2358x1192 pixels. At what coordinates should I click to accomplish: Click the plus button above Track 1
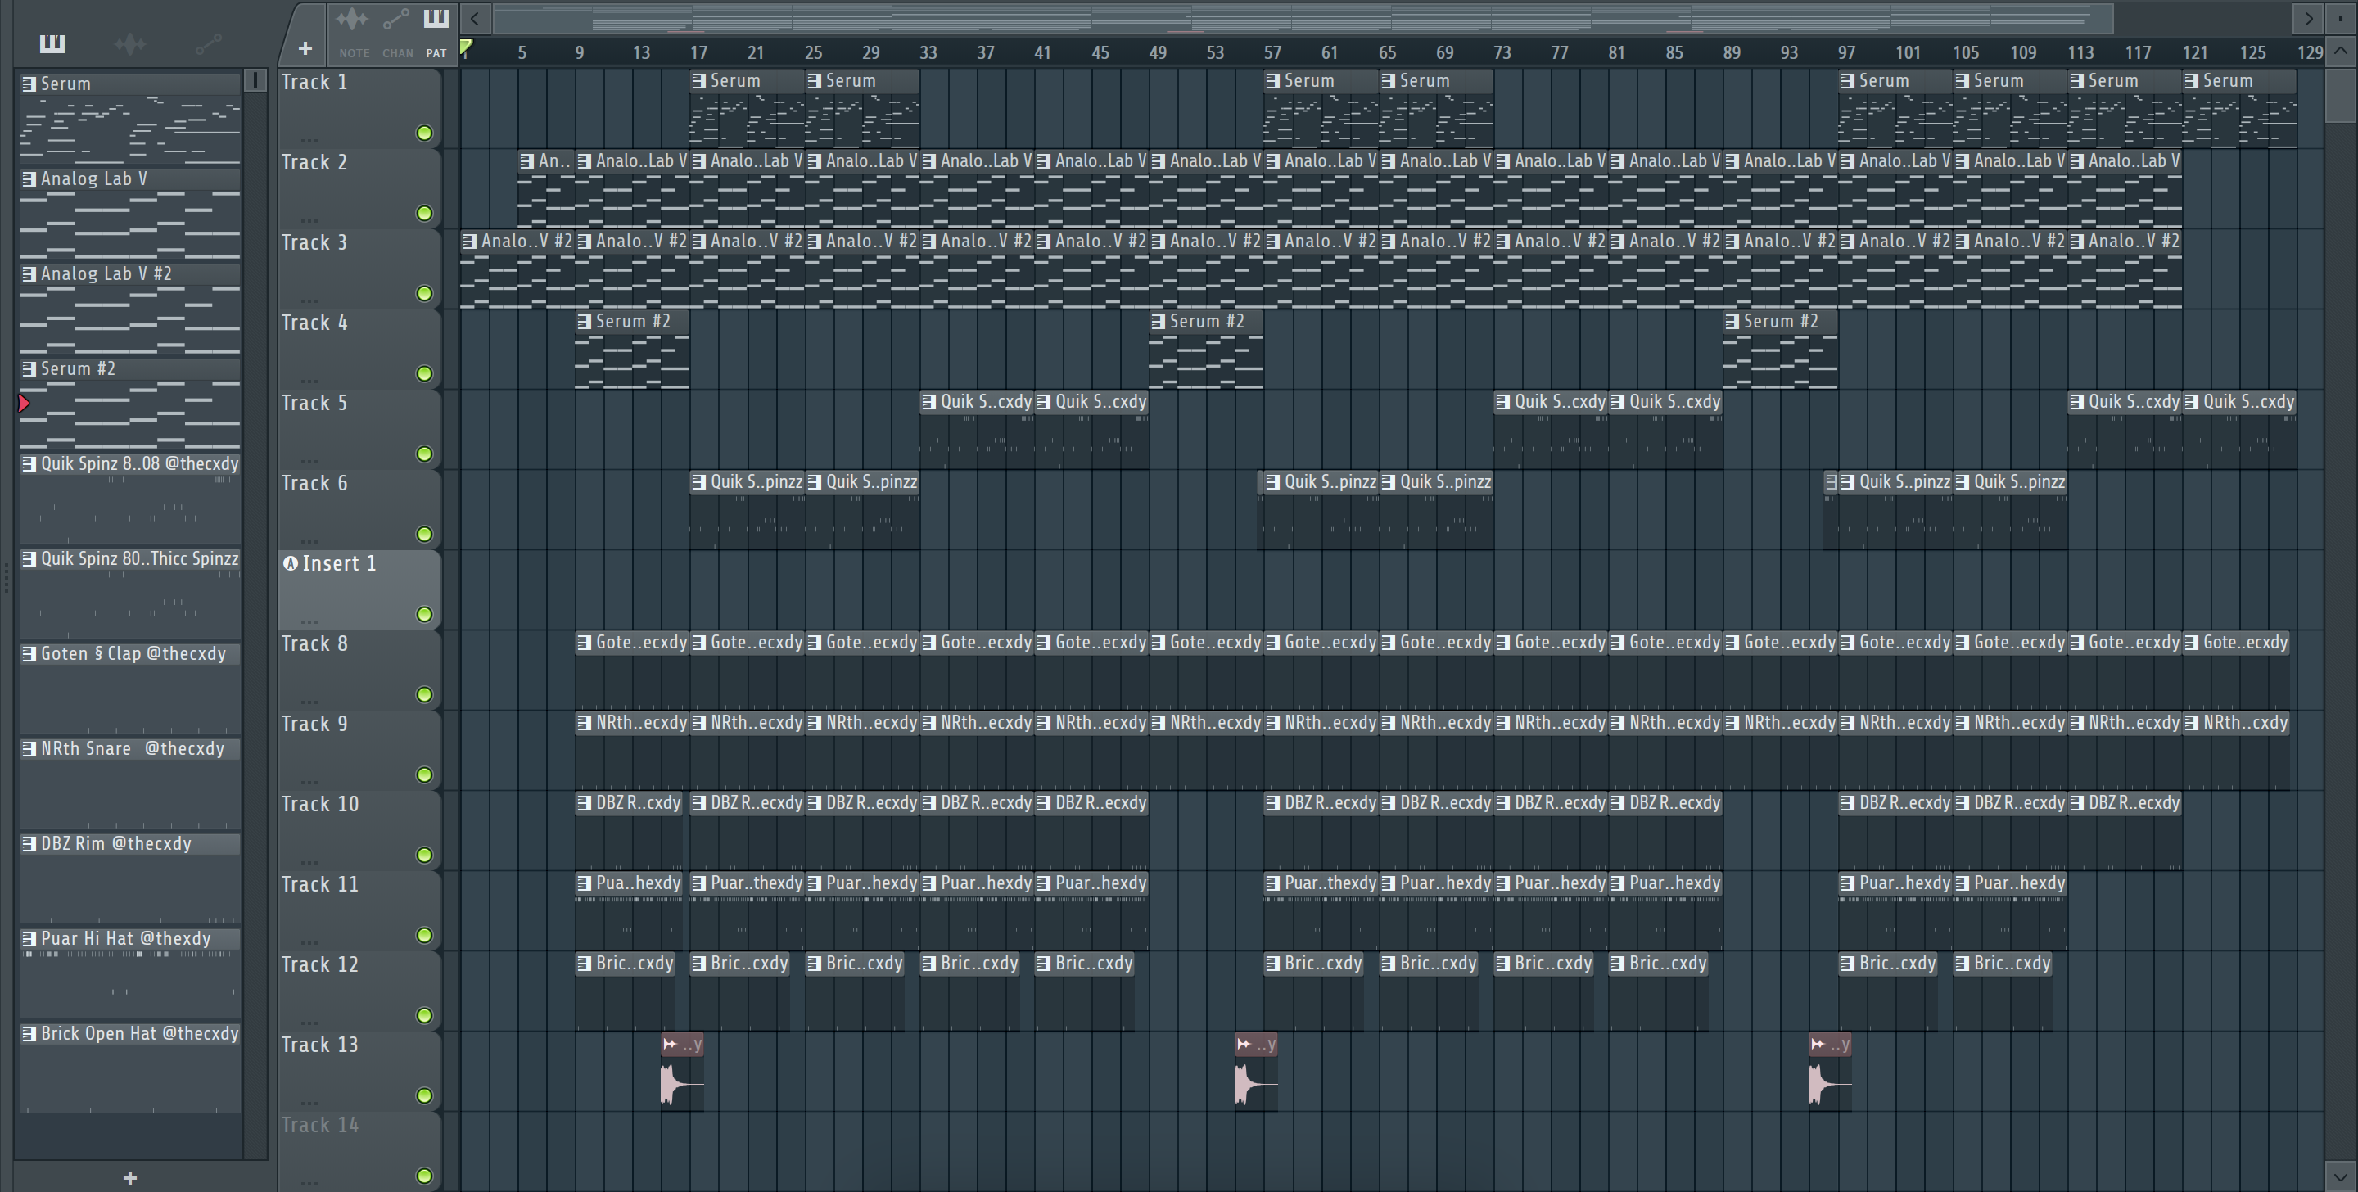tap(305, 47)
